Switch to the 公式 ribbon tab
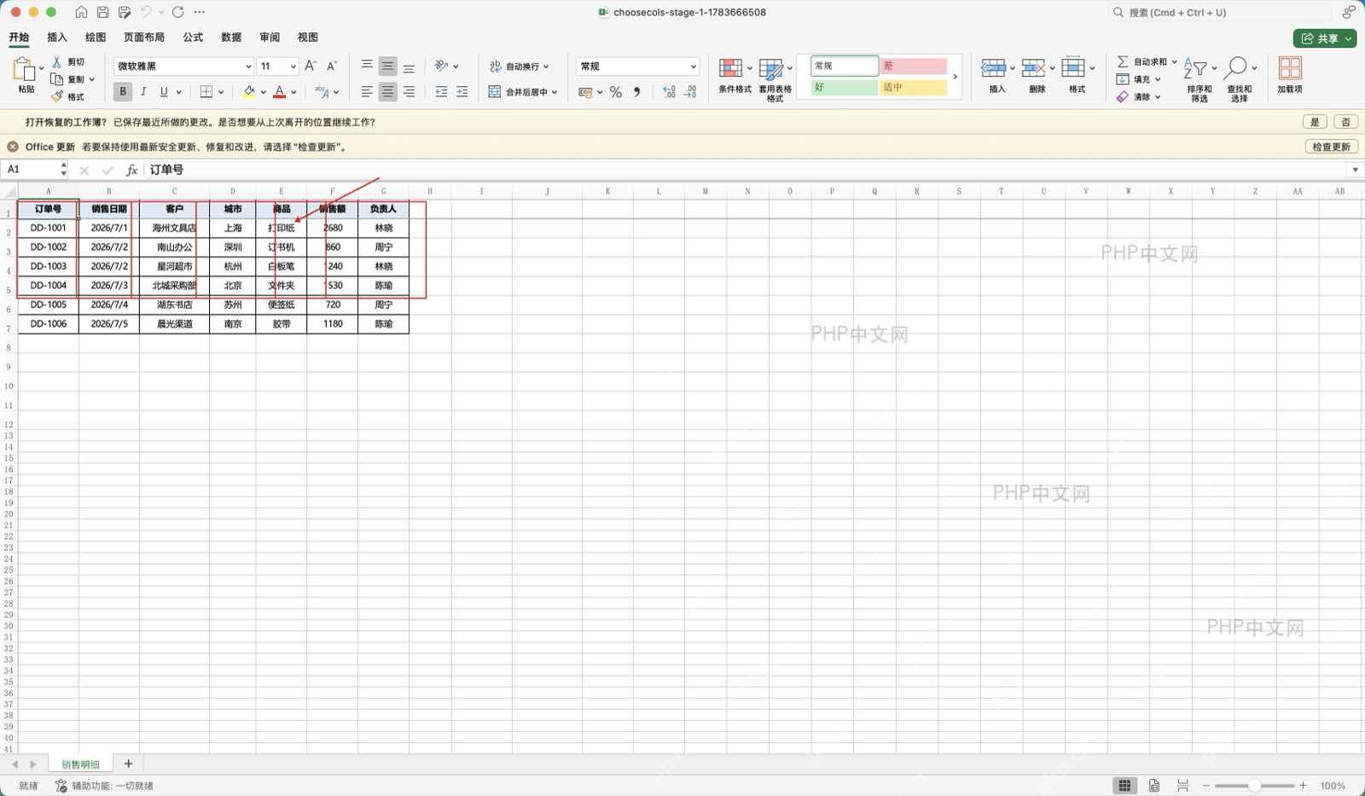 click(193, 38)
